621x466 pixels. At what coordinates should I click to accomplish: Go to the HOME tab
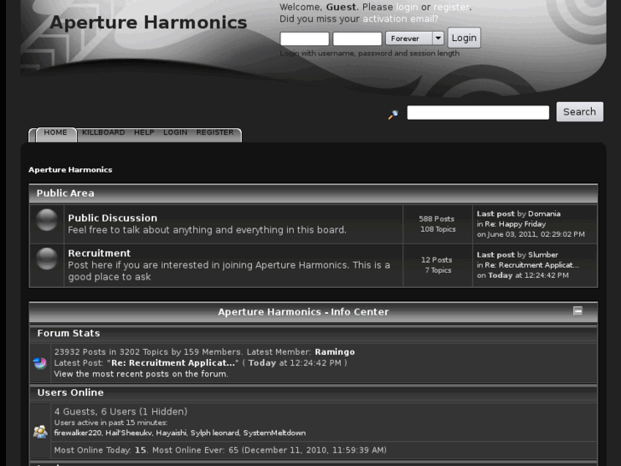click(56, 133)
